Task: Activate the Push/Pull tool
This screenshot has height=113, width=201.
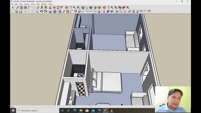Action: pyautogui.click(x=50, y=8)
